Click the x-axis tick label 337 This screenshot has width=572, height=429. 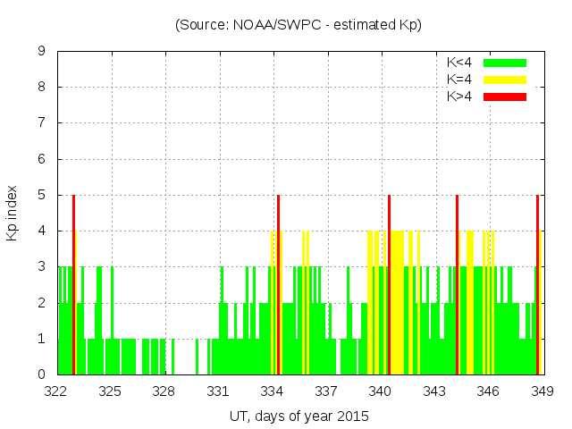pyautogui.click(x=326, y=391)
